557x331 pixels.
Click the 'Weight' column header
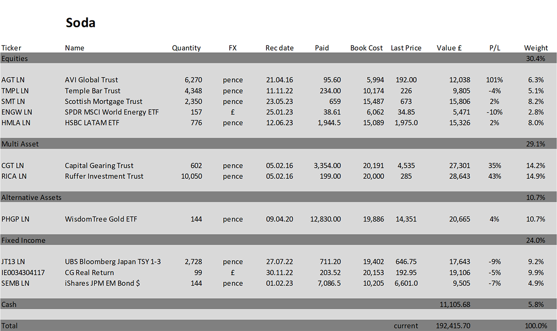(536, 48)
